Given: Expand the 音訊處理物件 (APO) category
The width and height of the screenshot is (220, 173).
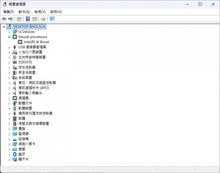Looking at the screenshot, I should click(9, 88).
